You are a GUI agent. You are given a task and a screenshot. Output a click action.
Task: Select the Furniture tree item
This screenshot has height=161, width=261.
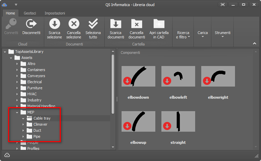(35, 88)
